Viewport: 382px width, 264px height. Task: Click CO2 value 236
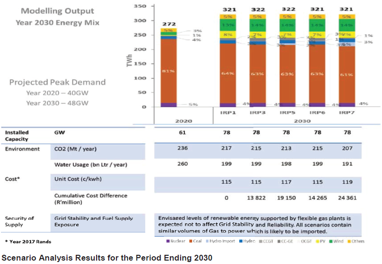pyautogui.click(x=183, y=148)
